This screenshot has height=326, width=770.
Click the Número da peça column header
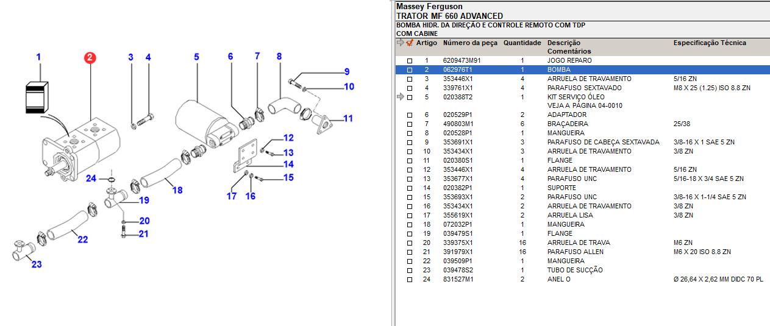[x=469, y=43]
